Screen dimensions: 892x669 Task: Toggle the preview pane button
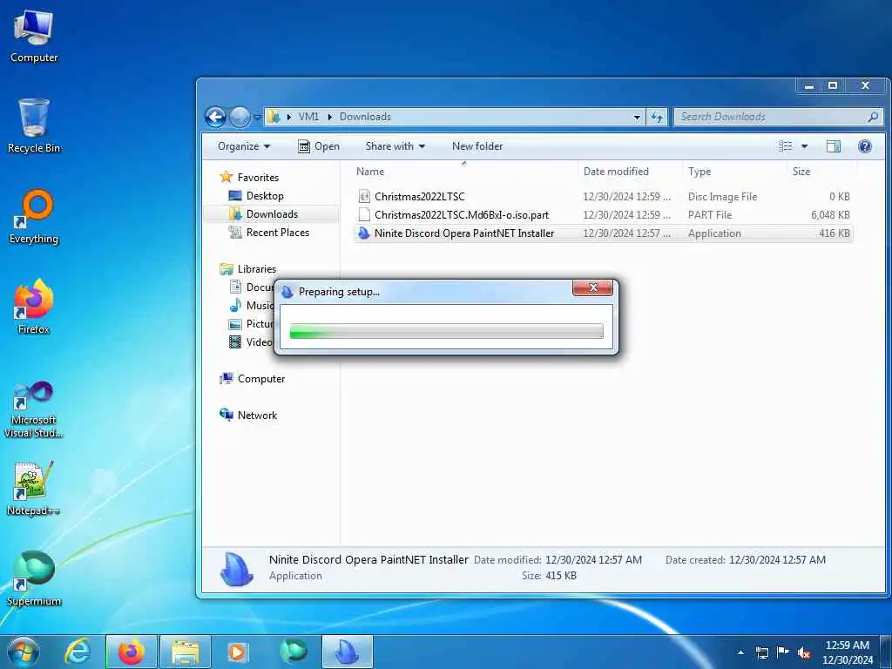pos(834,146)
